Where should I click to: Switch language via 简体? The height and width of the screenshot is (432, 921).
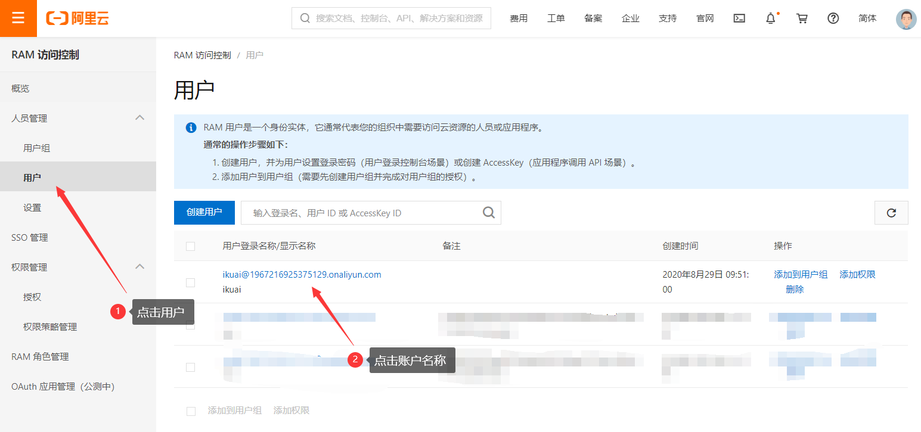point(867,18)
